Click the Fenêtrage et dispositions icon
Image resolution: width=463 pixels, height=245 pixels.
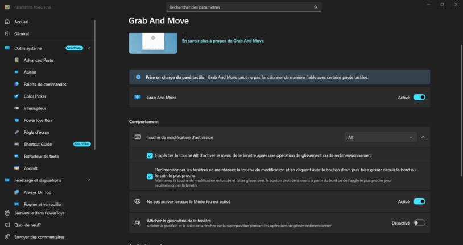click(x=7, y=180)
